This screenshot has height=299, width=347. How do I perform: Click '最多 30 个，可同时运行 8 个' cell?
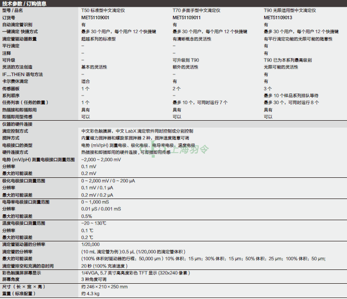pyautogui.click(x=291, y=102)
